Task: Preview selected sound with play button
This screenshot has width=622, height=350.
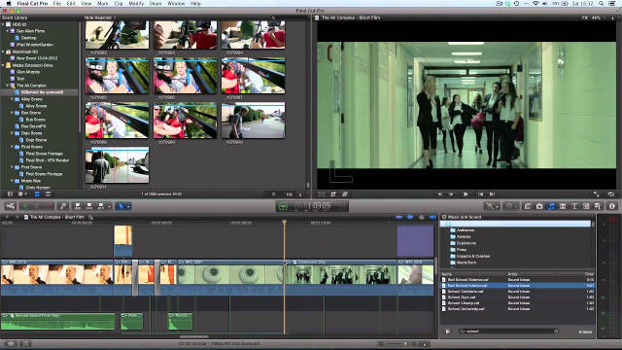Action: pos(448,331)
